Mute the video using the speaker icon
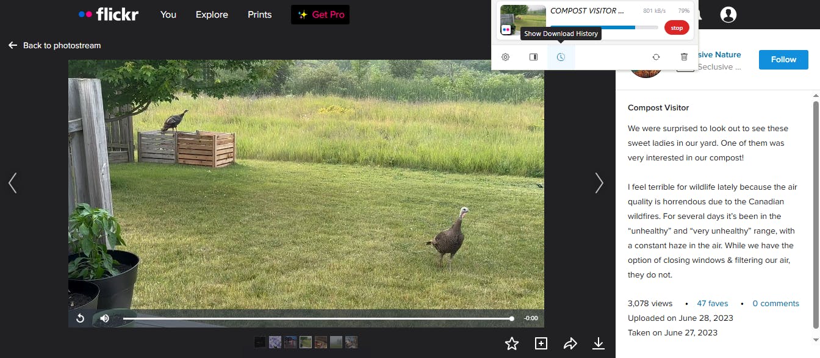Screen dimensions: 820x358 pyautogui.click(x=104, y=318)
